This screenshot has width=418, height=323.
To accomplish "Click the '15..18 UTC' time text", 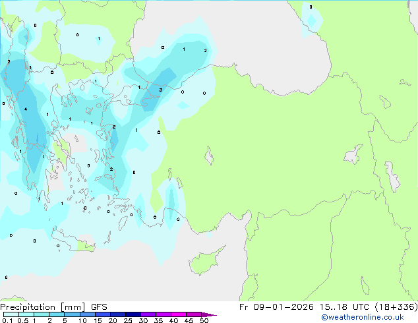I will pos(344,307).
